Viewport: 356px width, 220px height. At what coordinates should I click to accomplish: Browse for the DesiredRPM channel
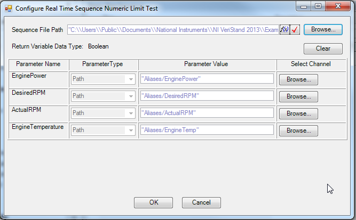coord(298,96)
